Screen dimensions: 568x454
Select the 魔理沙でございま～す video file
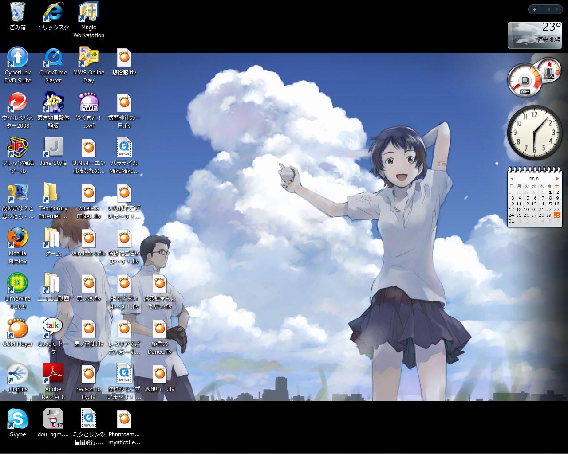pos(124,382)
